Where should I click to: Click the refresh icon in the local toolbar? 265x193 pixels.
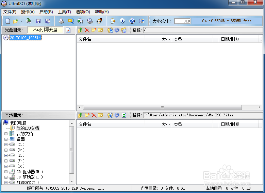124,115
